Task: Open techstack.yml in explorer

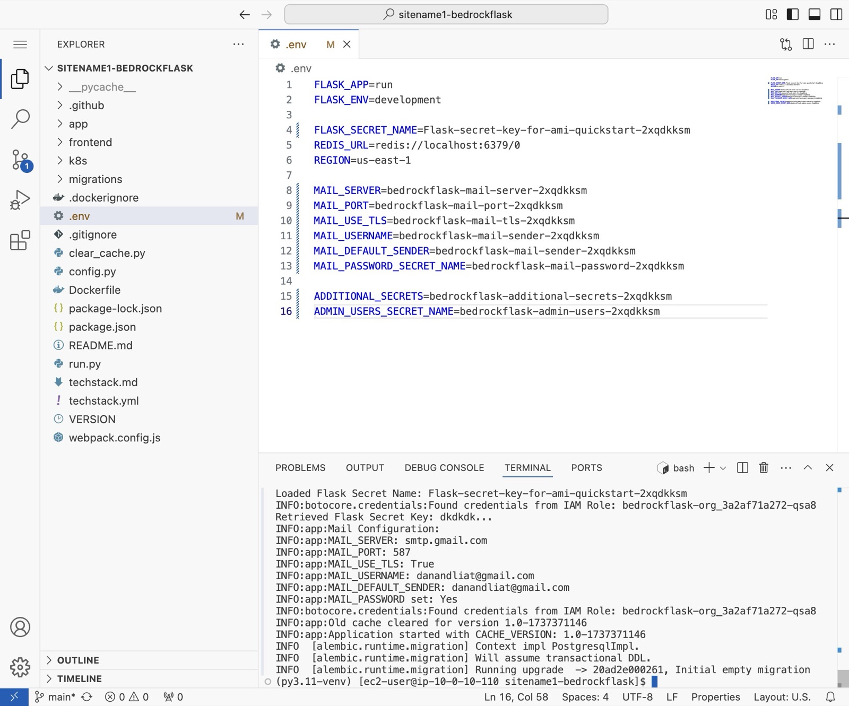Action: [150, 401]
